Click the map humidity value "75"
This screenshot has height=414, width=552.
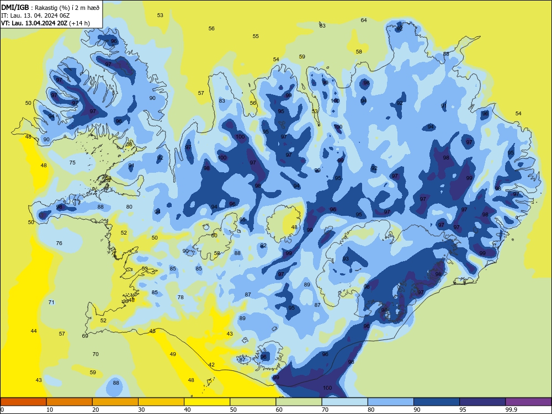point(72,162)
